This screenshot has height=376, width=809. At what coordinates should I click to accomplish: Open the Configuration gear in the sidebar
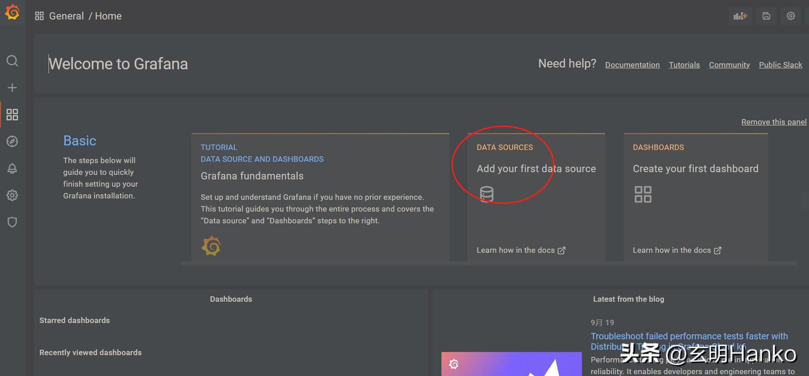click(x=12, y=195)
